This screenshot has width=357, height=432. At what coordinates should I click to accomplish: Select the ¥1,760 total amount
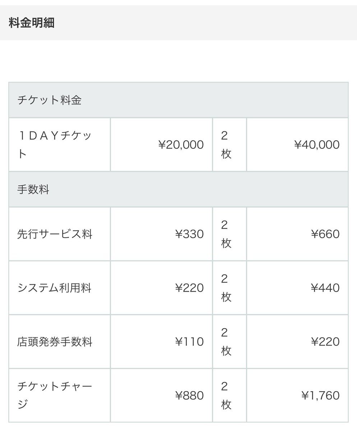click(x=320, y=396)
